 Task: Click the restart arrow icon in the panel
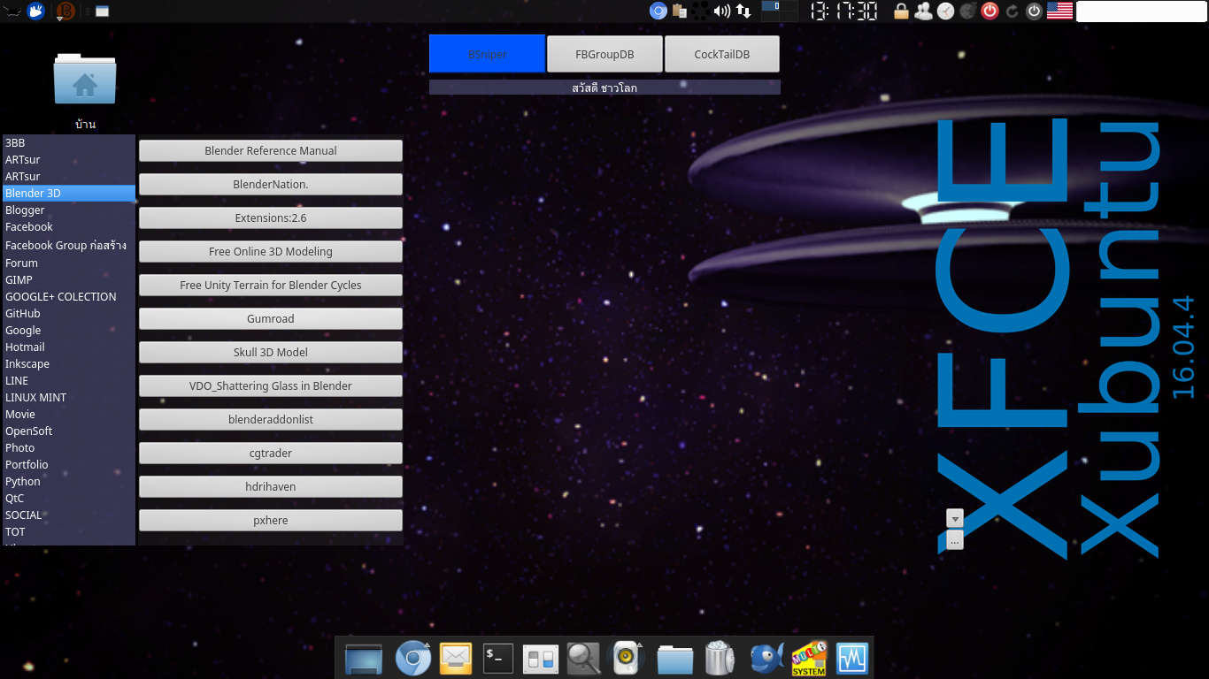pyautogui.click(x=1012, y=11)
